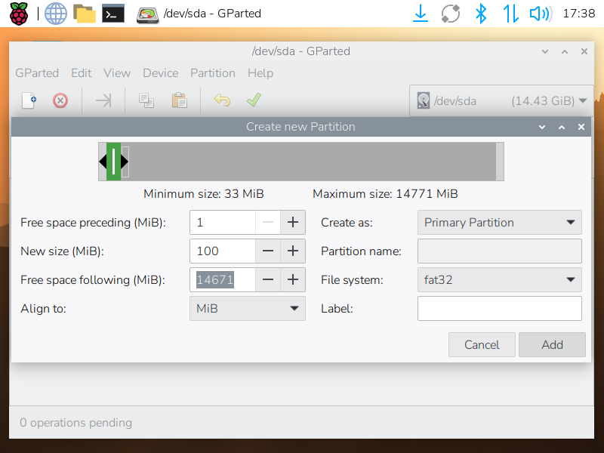Click the copy partition toolbar icon
Screen dimensions: 604x453
coord(146,100)
